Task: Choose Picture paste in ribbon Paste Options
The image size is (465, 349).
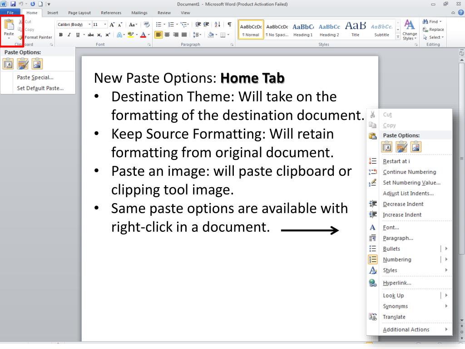Action: [x=37, y=64]
